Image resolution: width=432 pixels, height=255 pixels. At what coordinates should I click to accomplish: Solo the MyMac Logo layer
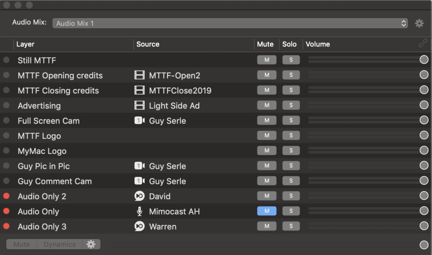pos(291,151)
